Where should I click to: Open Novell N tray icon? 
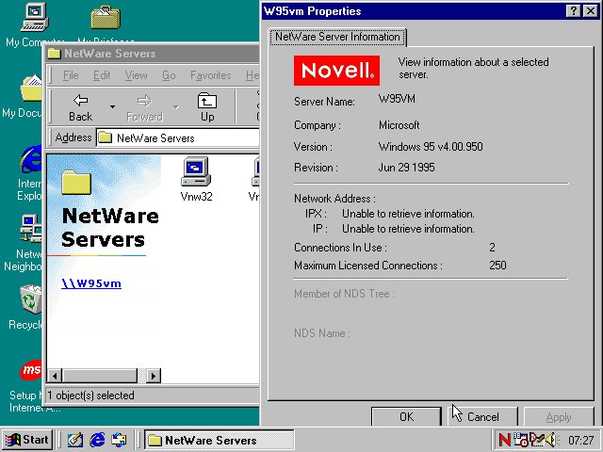pyautogui.click(x=505, y=440)
